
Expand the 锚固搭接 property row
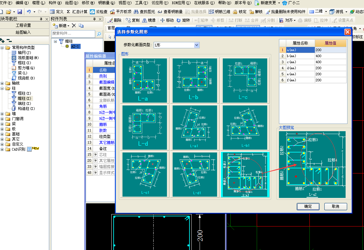pos(96,166)
